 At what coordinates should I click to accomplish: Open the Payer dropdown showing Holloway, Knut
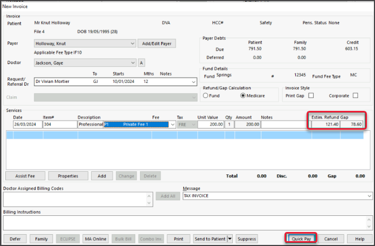coord(85,44)
